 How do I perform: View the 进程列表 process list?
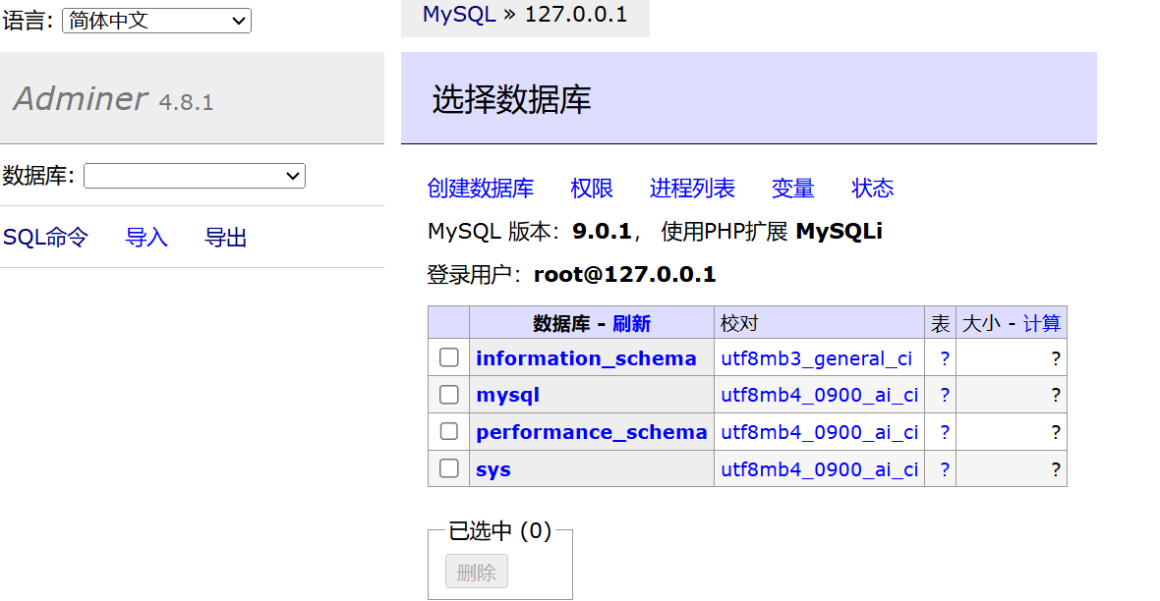click(x=692, y=189)
